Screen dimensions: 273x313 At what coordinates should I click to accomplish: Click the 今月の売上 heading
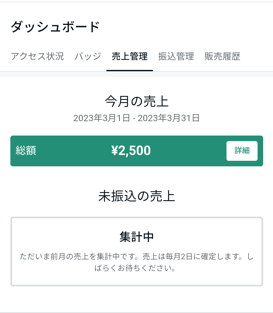pyautogui.click(x=136, y=101)
